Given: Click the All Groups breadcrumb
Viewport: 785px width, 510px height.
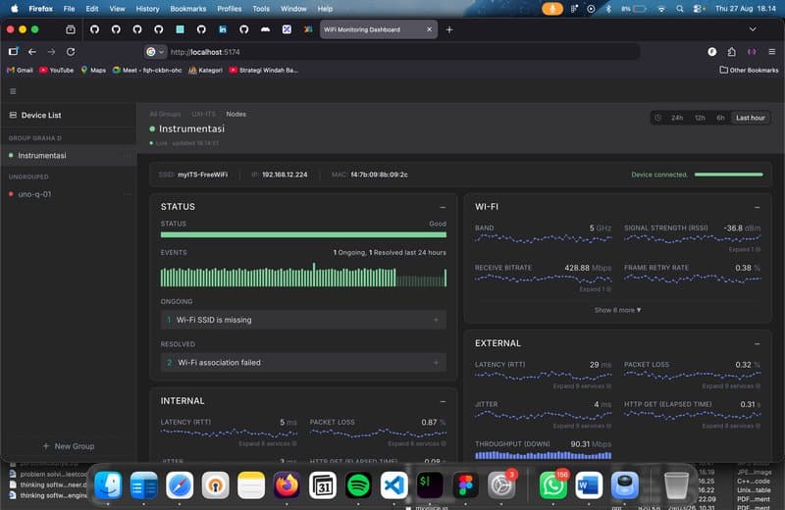Looking at the screenshot, I should click(x=165, y=114).
